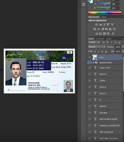Switch to the Paths tab

coord(109,39)
